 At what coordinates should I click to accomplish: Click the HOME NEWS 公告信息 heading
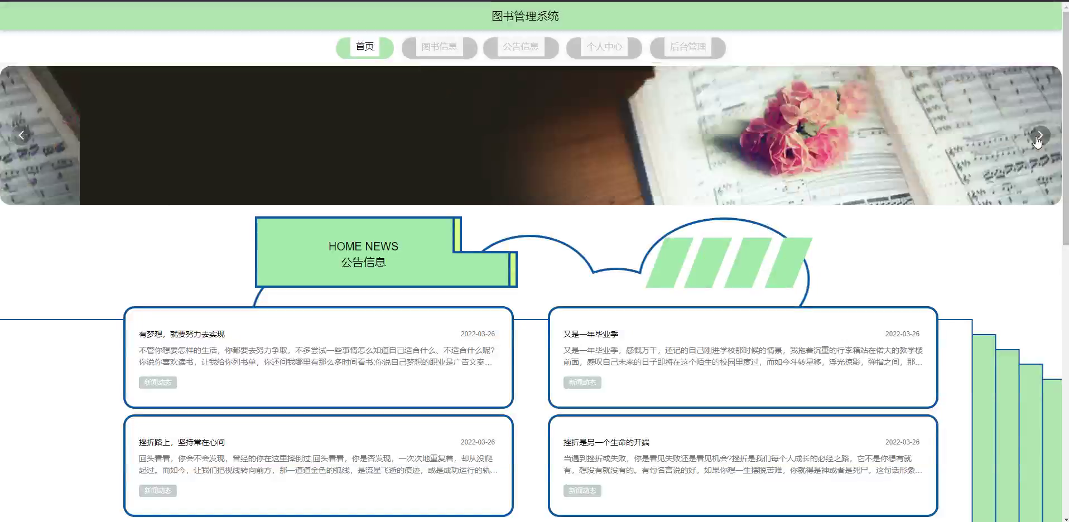coord(363,254)
